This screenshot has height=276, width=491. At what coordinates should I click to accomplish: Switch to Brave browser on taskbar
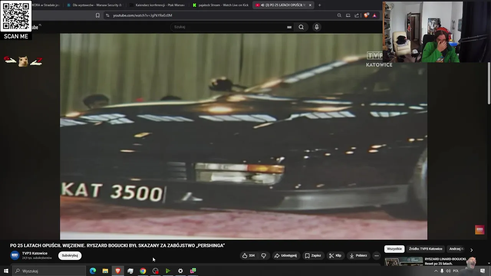point(118,271)
